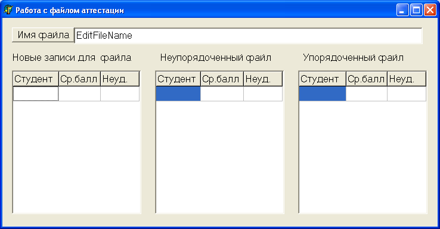Viewport: 440px width, 229px height.
Task: Click the Неуд. cell in the ordered file grid
Action: point(407,94)
